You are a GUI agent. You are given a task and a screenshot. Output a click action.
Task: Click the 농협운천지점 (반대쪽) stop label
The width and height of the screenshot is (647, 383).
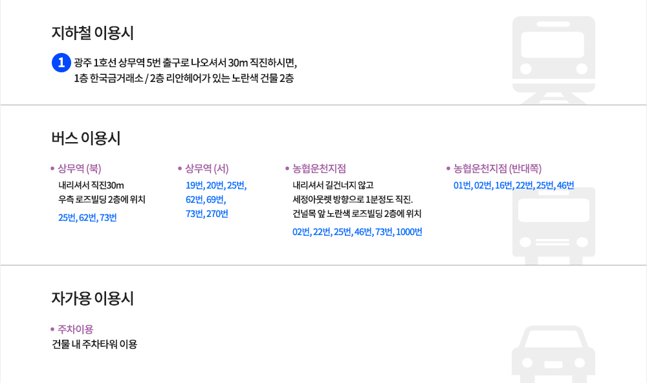tap(497, 169)
